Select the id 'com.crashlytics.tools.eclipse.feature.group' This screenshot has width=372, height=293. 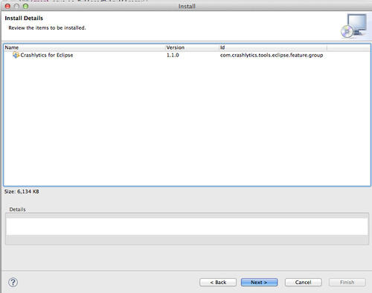pos(272,55)
